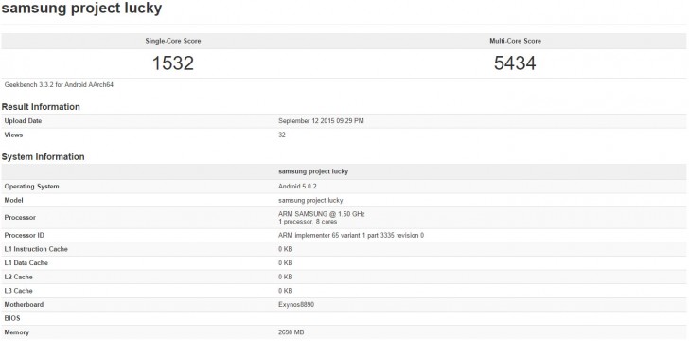Select the ARM implementer 65 variant value

351,236
